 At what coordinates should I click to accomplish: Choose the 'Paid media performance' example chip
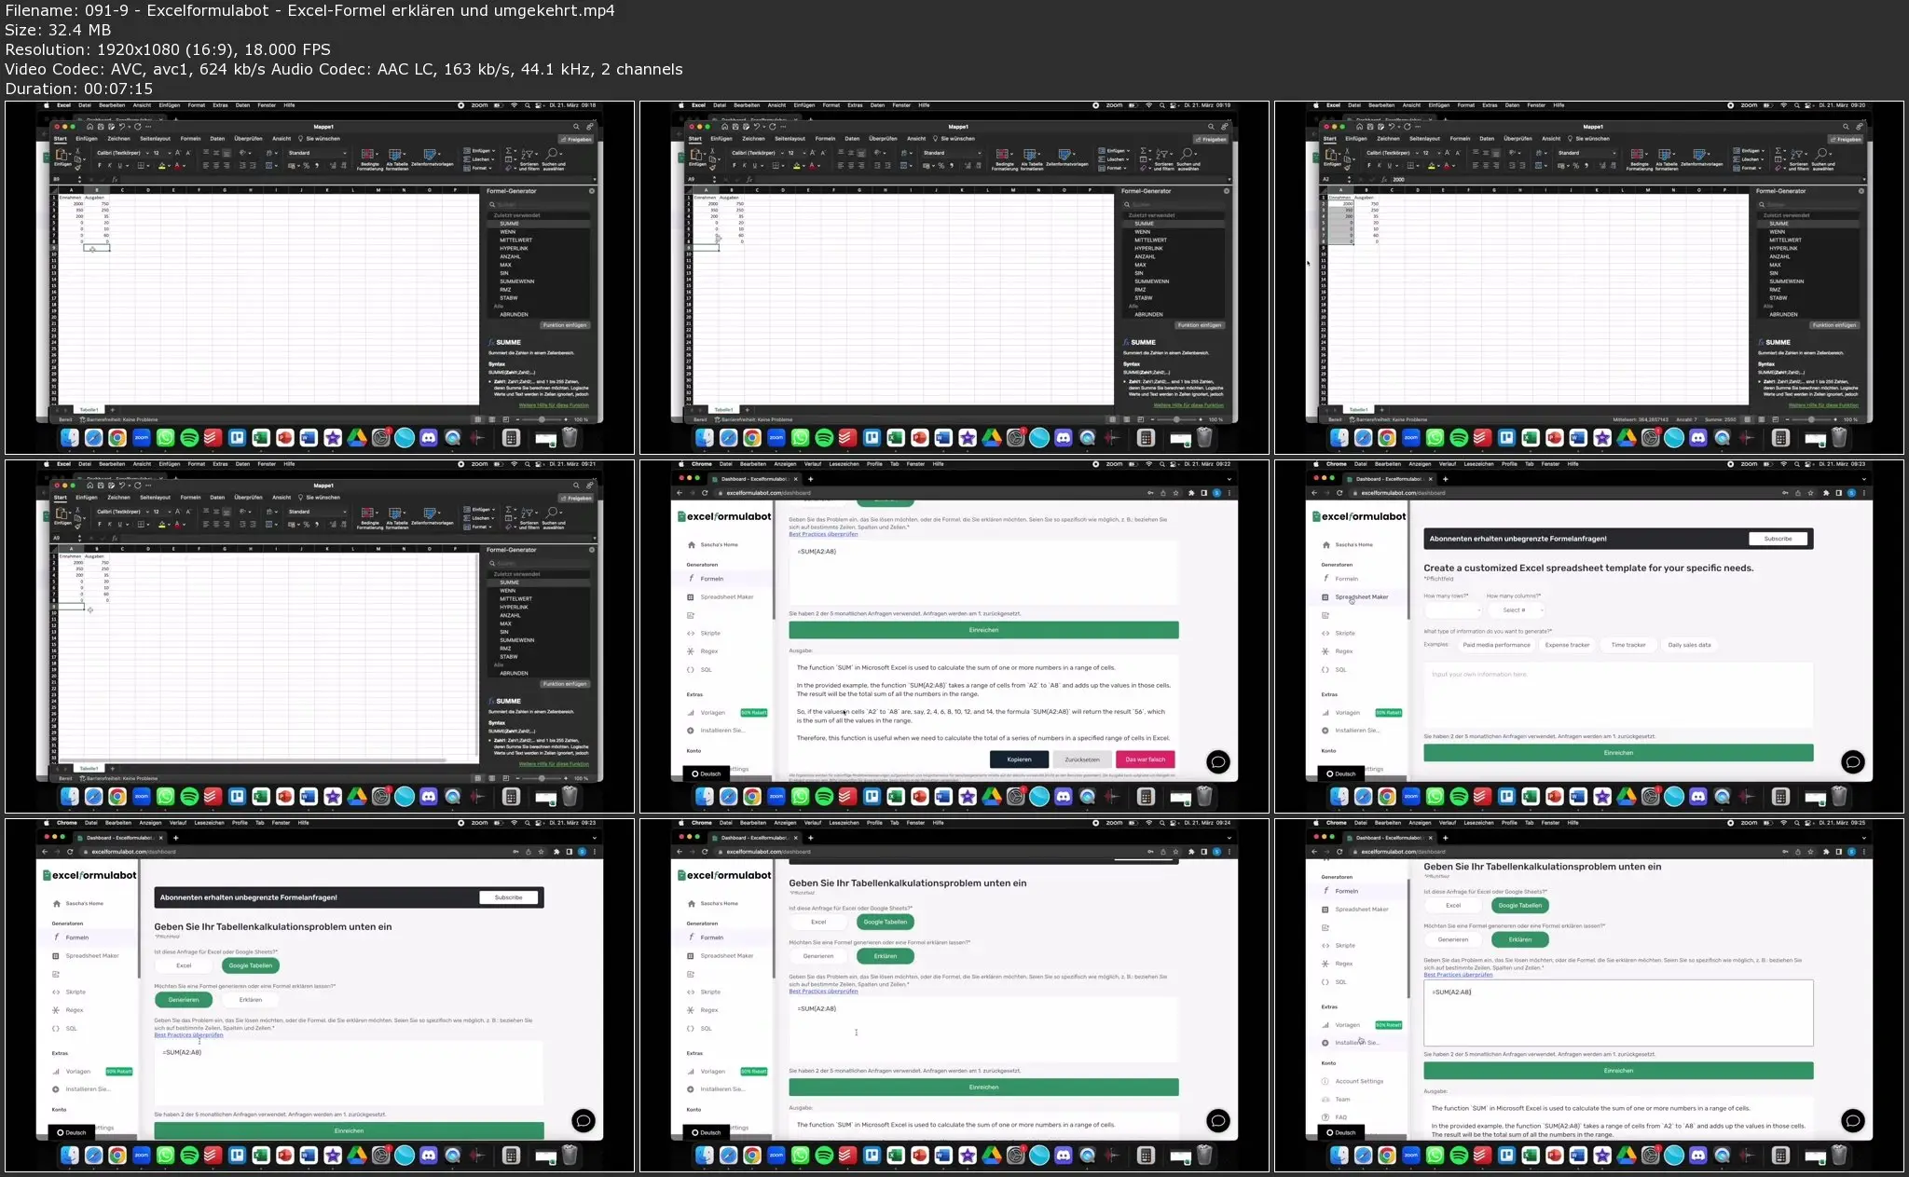[1496, 645]
